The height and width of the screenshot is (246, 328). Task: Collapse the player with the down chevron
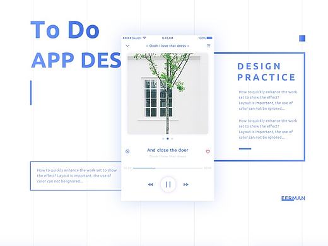[x=127, y=45]
